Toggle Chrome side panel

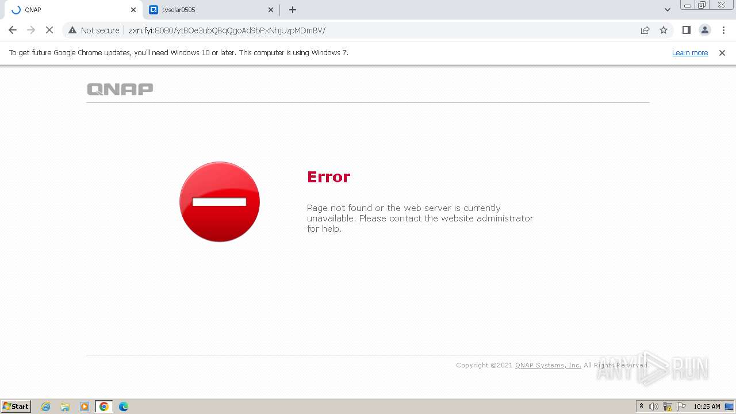686,30
